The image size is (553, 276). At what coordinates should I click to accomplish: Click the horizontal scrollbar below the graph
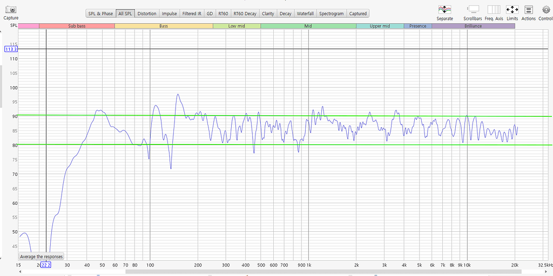click(x=270, y=272)
